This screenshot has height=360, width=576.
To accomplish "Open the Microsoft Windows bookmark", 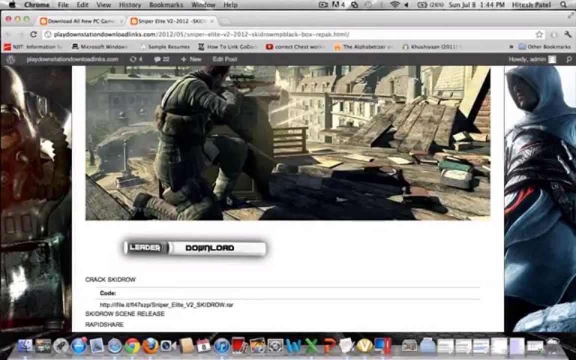I will [100, 47].
